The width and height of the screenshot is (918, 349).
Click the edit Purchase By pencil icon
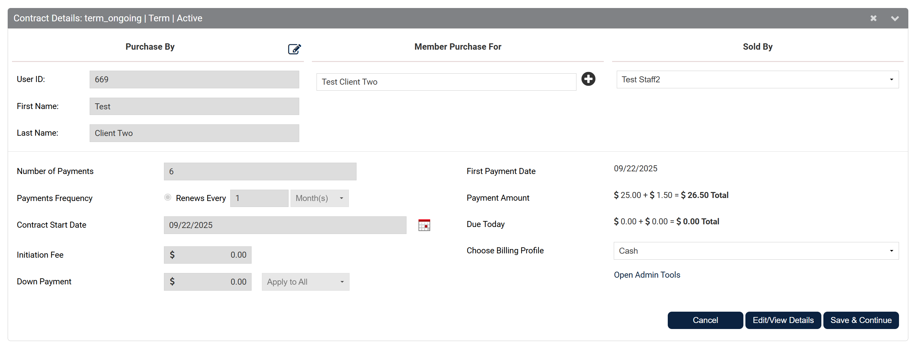point(294,49)
